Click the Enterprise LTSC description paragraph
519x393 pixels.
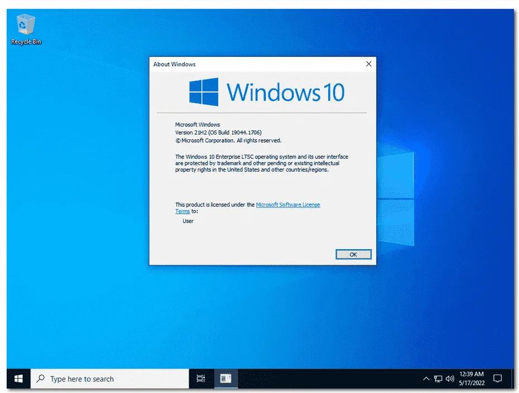tap(262, 163)
